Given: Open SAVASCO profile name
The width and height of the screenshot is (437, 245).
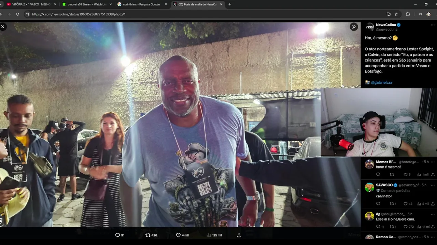Looking at the screenshot, I should click(x=384, y=185).
